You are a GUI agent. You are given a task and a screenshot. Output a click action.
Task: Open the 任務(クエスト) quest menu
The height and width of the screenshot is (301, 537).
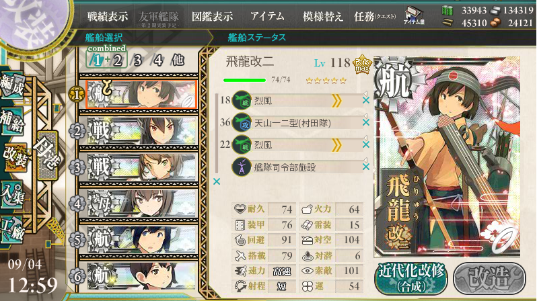click(375, 16)
